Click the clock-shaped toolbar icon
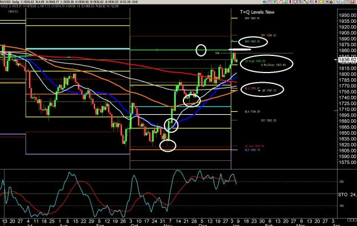Screen dimensions: 357x226 pos(295,2)
